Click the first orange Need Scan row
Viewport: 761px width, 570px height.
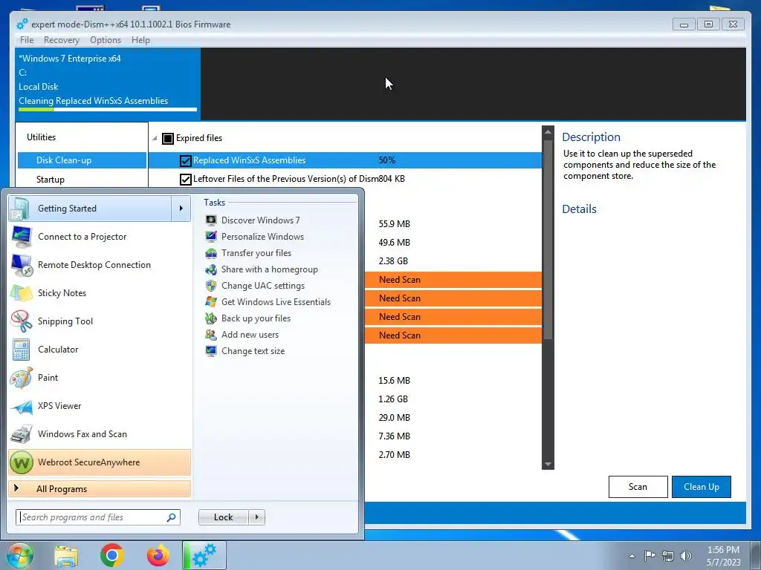[453, 280]
